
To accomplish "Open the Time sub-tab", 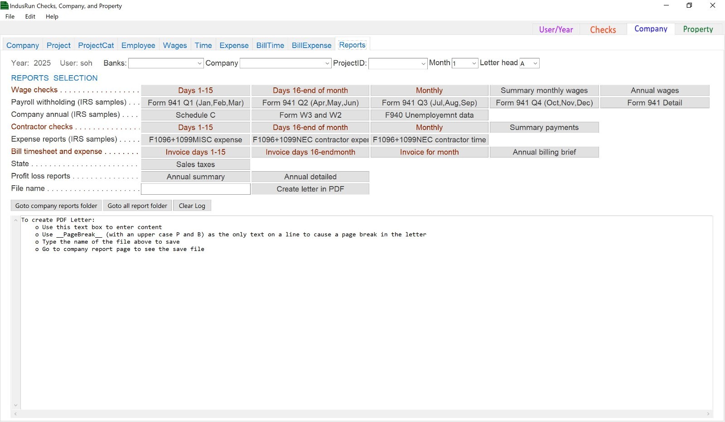I will (203, 45).
